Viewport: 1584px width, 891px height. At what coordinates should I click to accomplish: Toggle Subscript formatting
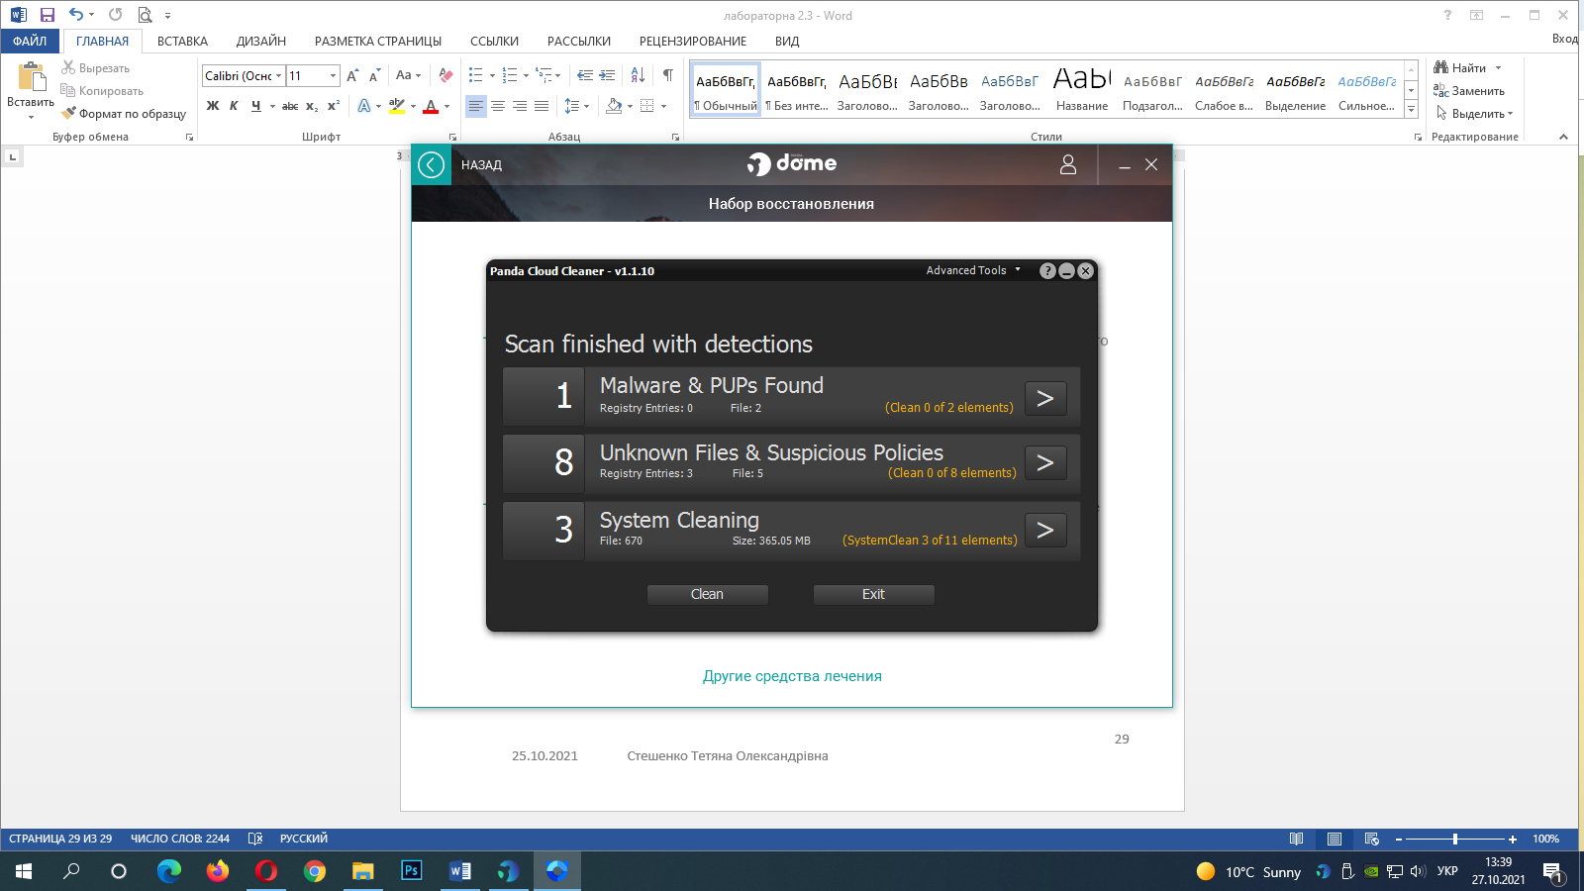pos(312,106)
